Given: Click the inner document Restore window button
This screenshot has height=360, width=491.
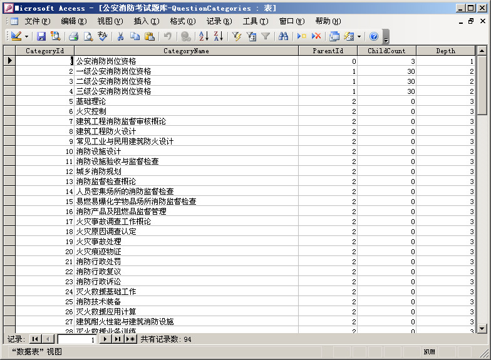Looking at the screenshot, I should coord(471,21).
